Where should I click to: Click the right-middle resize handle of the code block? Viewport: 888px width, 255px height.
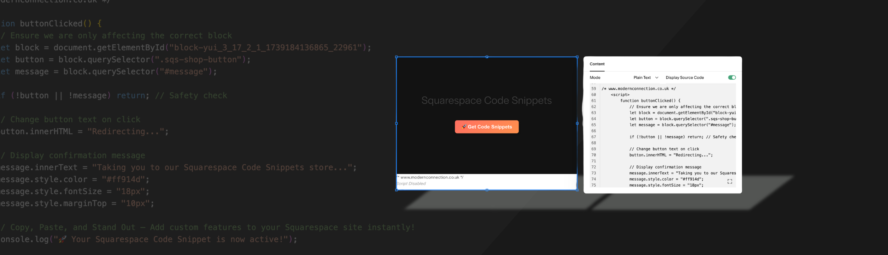[x=577, y=123]
